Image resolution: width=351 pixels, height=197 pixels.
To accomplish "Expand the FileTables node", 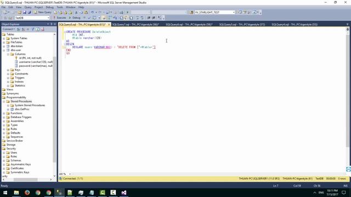I will (4, 42).
